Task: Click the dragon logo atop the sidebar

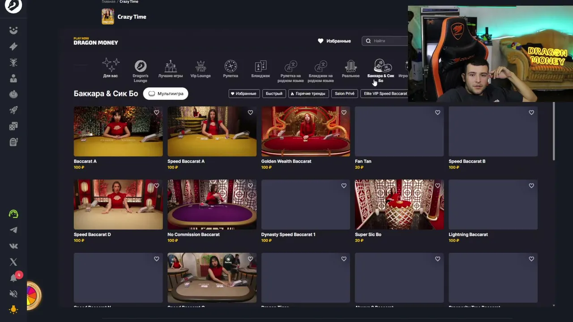Action: click(x=13, y=6)
